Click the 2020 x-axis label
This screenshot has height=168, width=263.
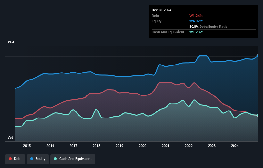(x=143, y=146)
